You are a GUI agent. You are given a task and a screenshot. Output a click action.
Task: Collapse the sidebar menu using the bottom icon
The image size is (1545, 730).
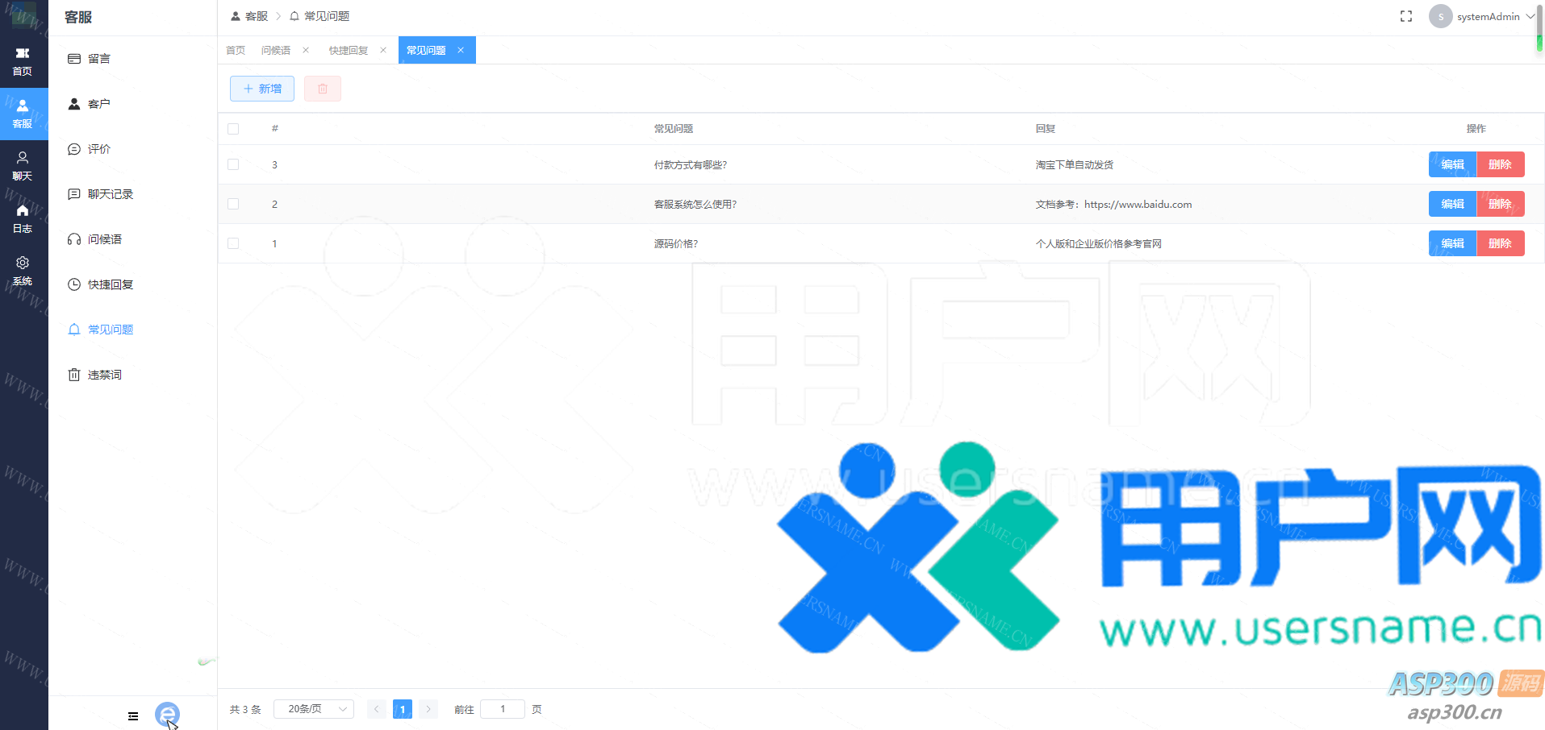click(133, 716)
